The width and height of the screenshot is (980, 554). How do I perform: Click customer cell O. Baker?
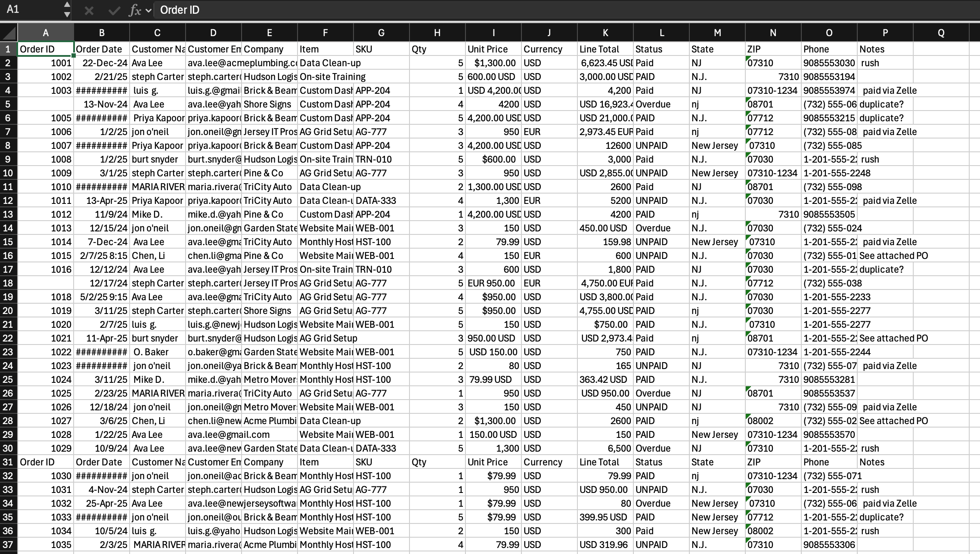tap(158, 352)
